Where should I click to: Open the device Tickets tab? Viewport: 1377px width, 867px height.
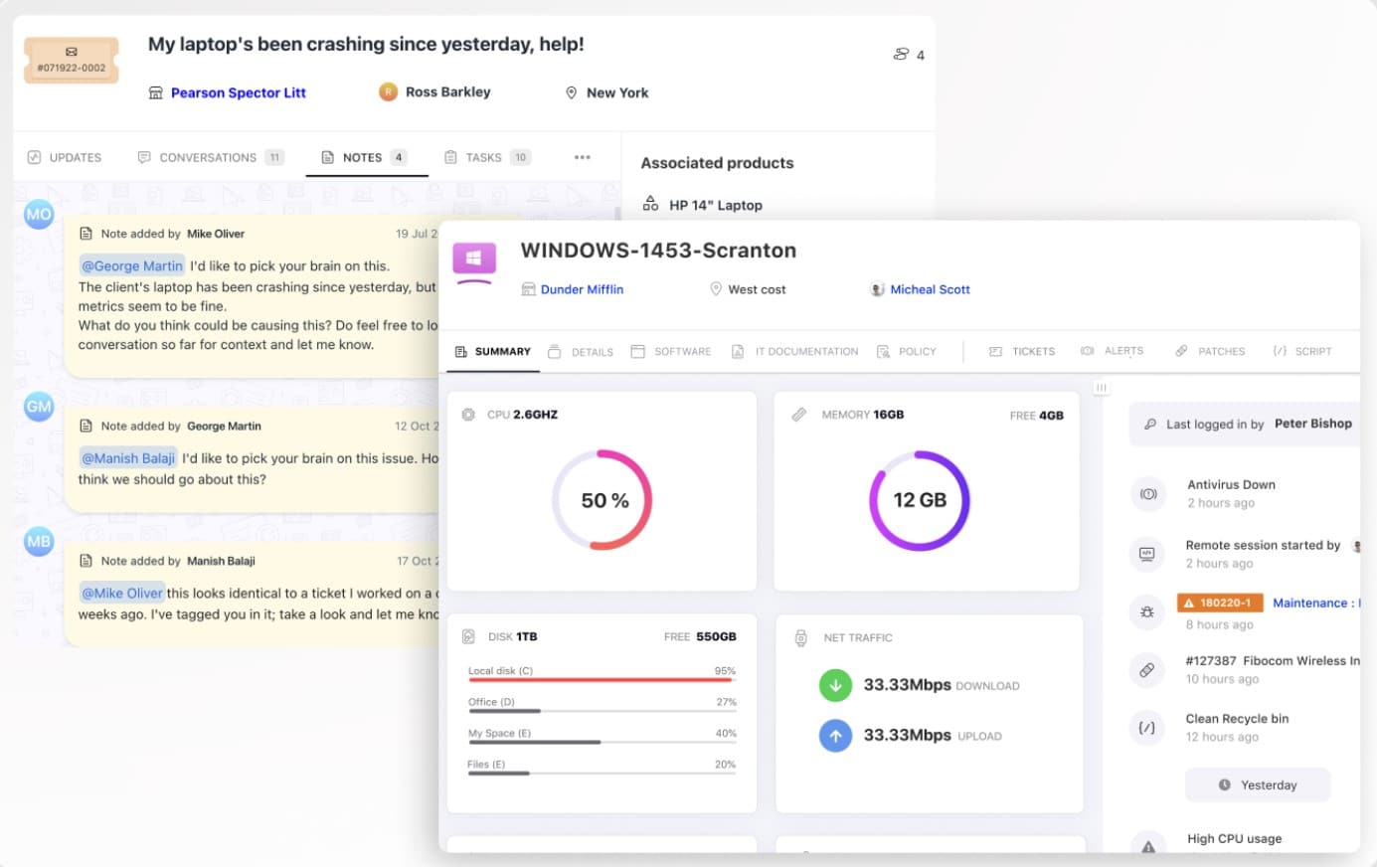pyautogui.click(x=1022, y=351)
